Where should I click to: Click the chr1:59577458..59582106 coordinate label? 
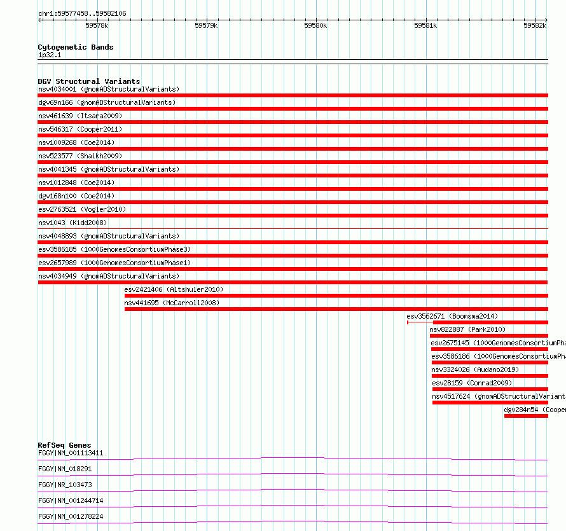pyautogui.click(x=82, y=14)
